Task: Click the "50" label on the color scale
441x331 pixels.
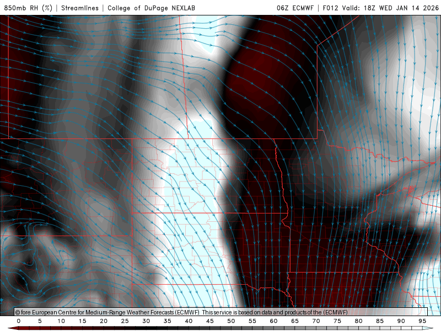Action: 231,321
